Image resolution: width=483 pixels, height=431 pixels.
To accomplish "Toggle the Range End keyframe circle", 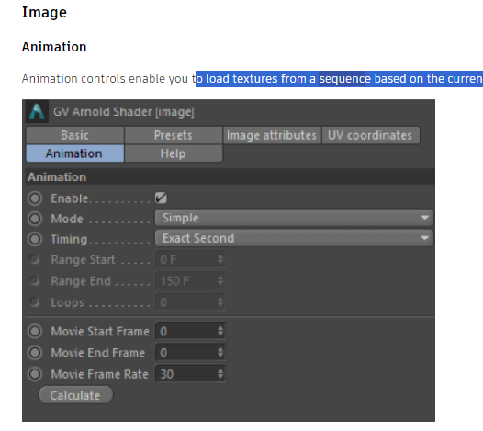I will (x=35, y=280).
